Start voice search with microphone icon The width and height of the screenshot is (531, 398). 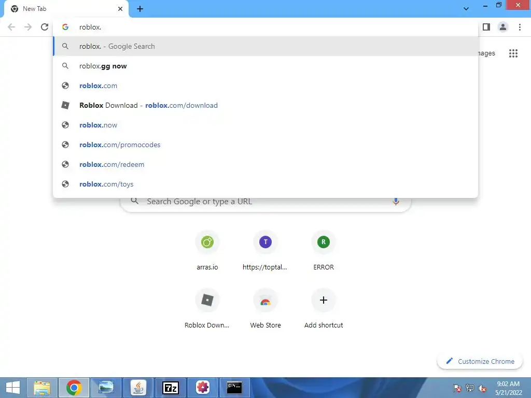click(x=396, y=202)
